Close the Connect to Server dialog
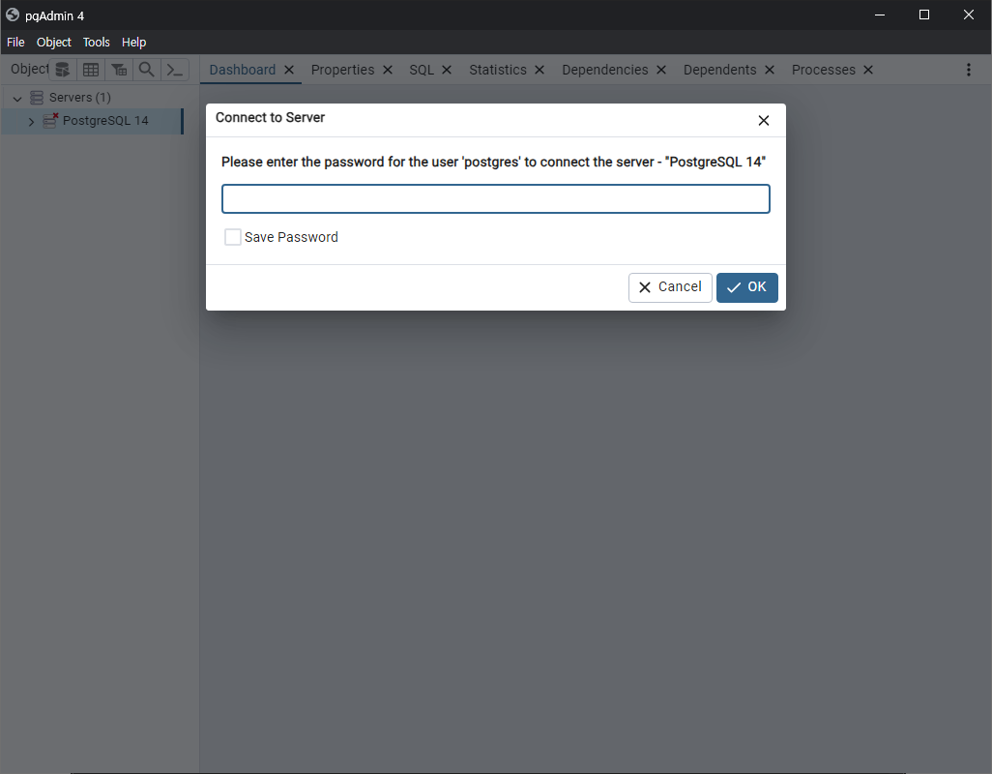 [764, 120]
